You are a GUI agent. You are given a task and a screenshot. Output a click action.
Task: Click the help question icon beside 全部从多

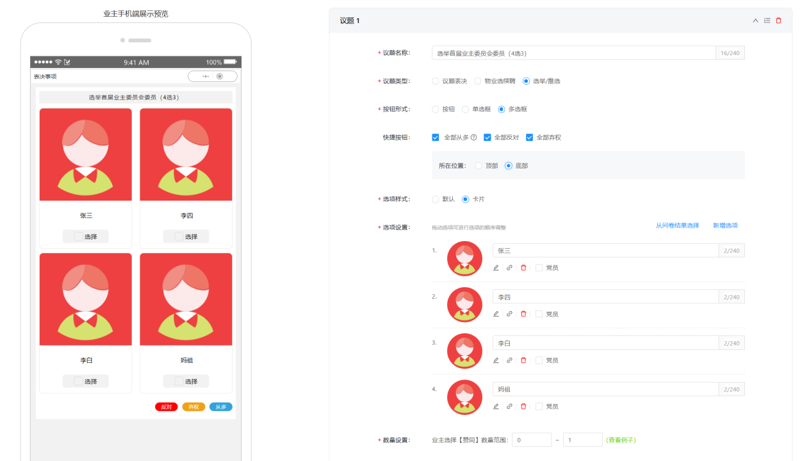(x=473, y=137)
